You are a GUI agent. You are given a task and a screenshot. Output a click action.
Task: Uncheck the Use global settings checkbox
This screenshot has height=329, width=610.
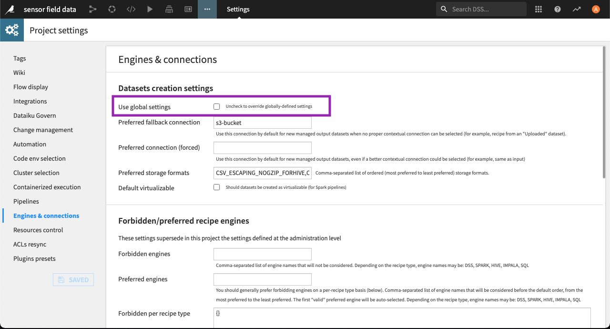tap(216, 106)
